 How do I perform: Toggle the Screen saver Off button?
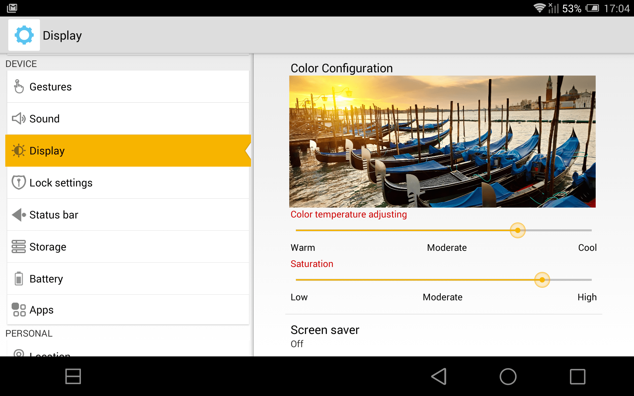point(297,343)
